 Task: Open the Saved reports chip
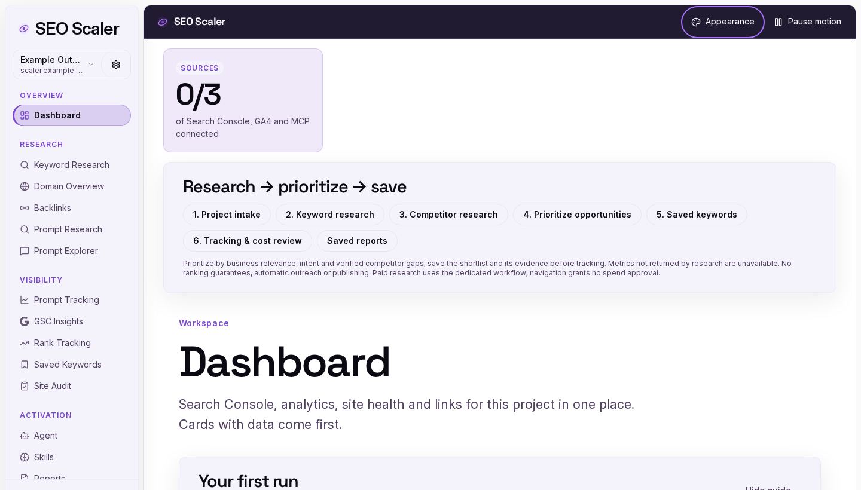[357, 241]
